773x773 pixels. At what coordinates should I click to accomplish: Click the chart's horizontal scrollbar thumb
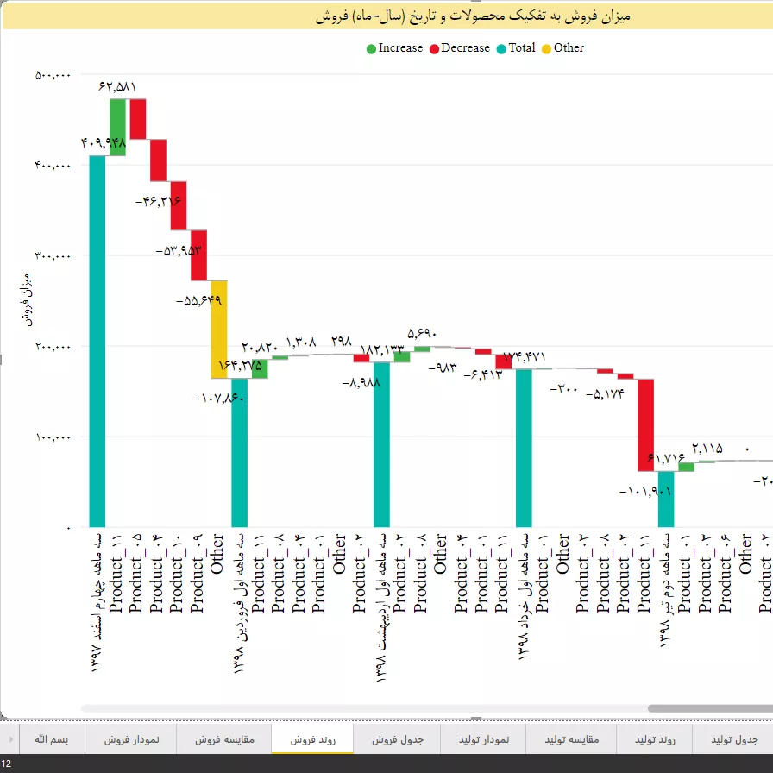point(709,708)
